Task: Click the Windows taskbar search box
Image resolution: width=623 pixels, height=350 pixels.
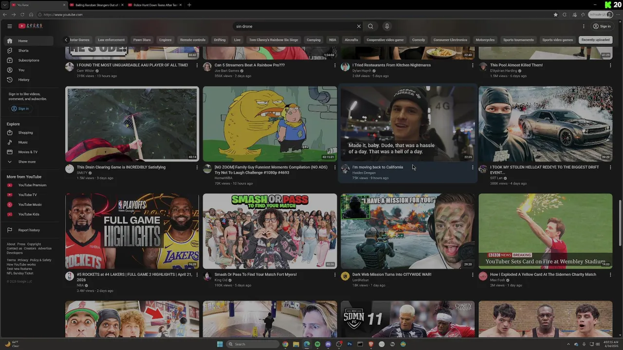Action: [x=253, y=344]
